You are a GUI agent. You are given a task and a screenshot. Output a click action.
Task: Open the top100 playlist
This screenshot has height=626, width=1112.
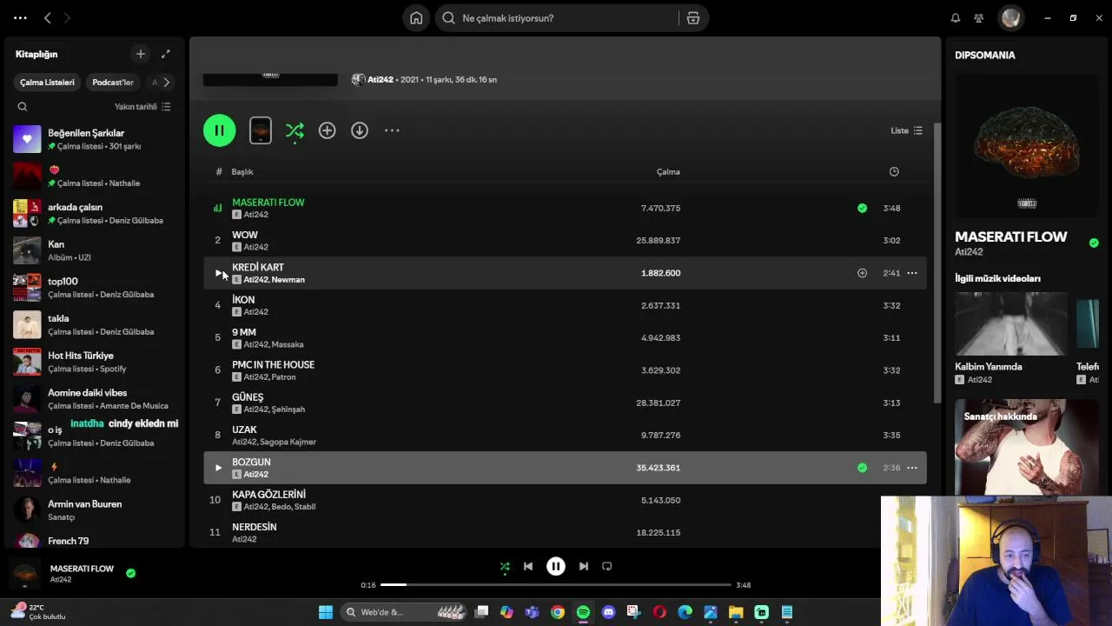96,288
